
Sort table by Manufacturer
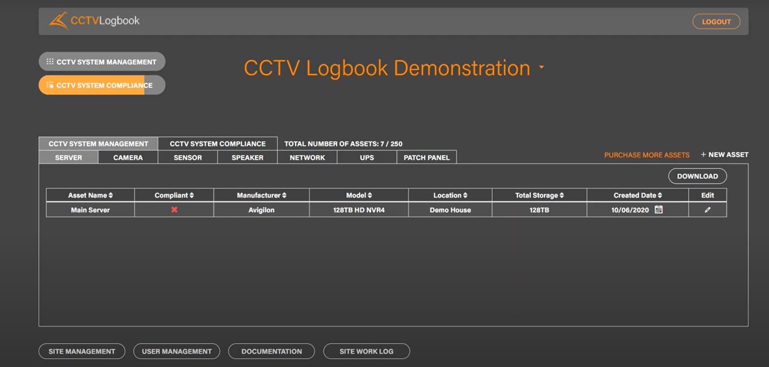point(284,195)
